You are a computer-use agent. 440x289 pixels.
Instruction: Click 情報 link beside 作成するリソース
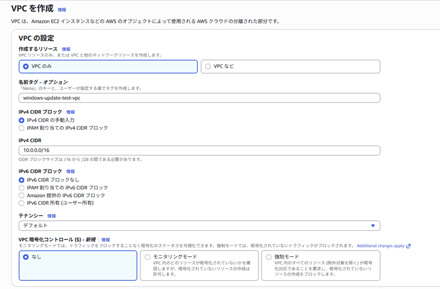66,49
